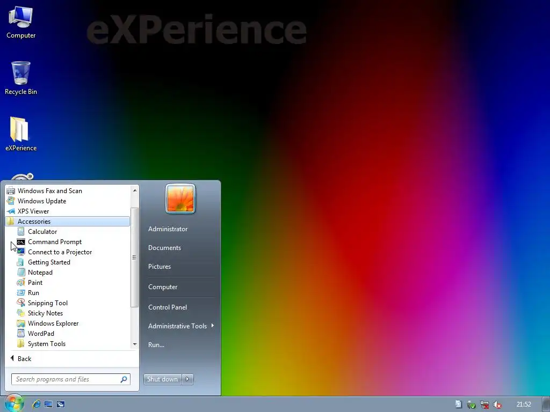Click the Show desktop strip by the clock
Screen dimensions: 550x412
[546, 404]
